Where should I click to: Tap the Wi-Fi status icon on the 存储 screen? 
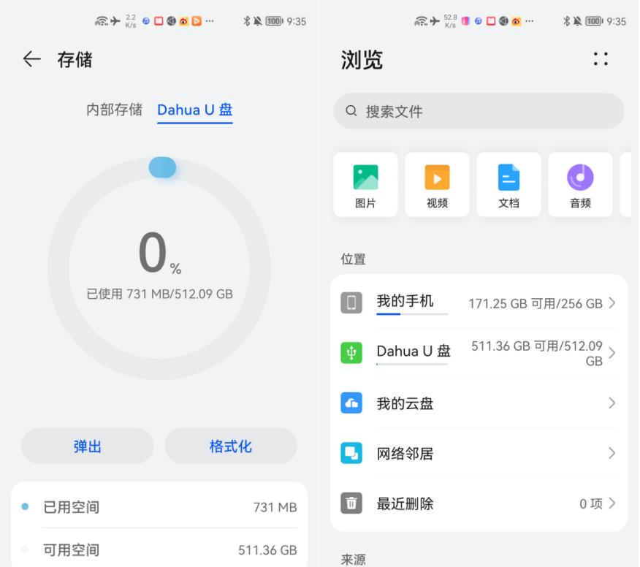tap(102, 20)
